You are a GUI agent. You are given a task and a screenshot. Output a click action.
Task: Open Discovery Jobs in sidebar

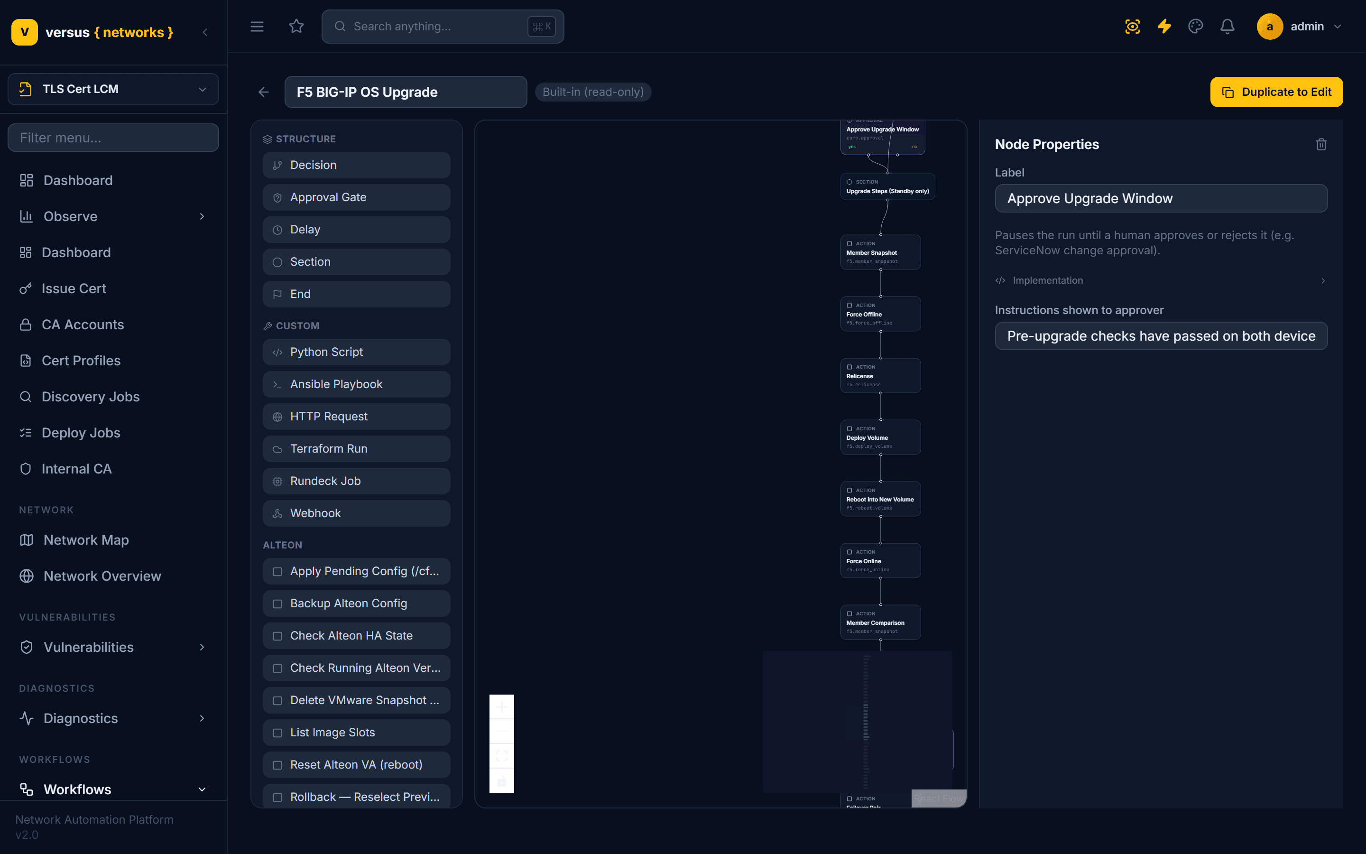113,397
